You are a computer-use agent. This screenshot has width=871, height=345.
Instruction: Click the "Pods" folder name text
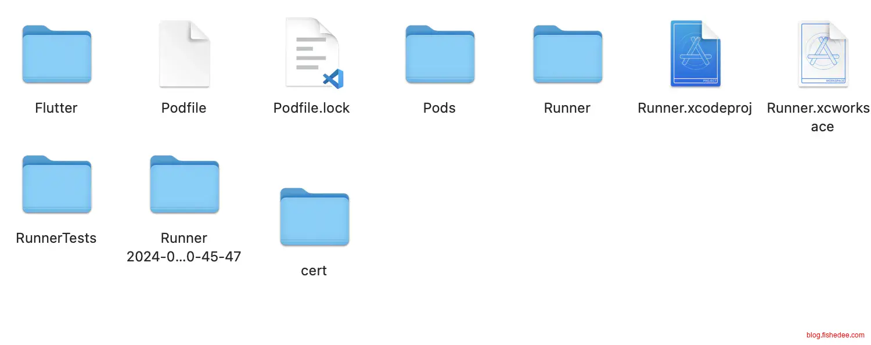[x=440, y=108]
